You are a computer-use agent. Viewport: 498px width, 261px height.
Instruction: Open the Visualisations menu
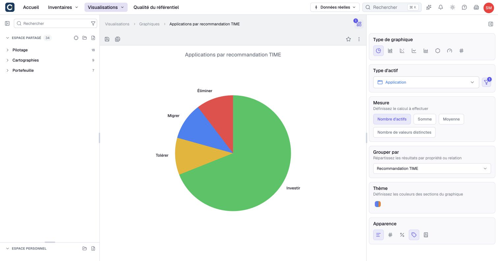(106, 7)
